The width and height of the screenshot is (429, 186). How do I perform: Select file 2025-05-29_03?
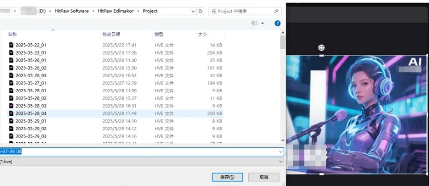(x=31, y=136)
